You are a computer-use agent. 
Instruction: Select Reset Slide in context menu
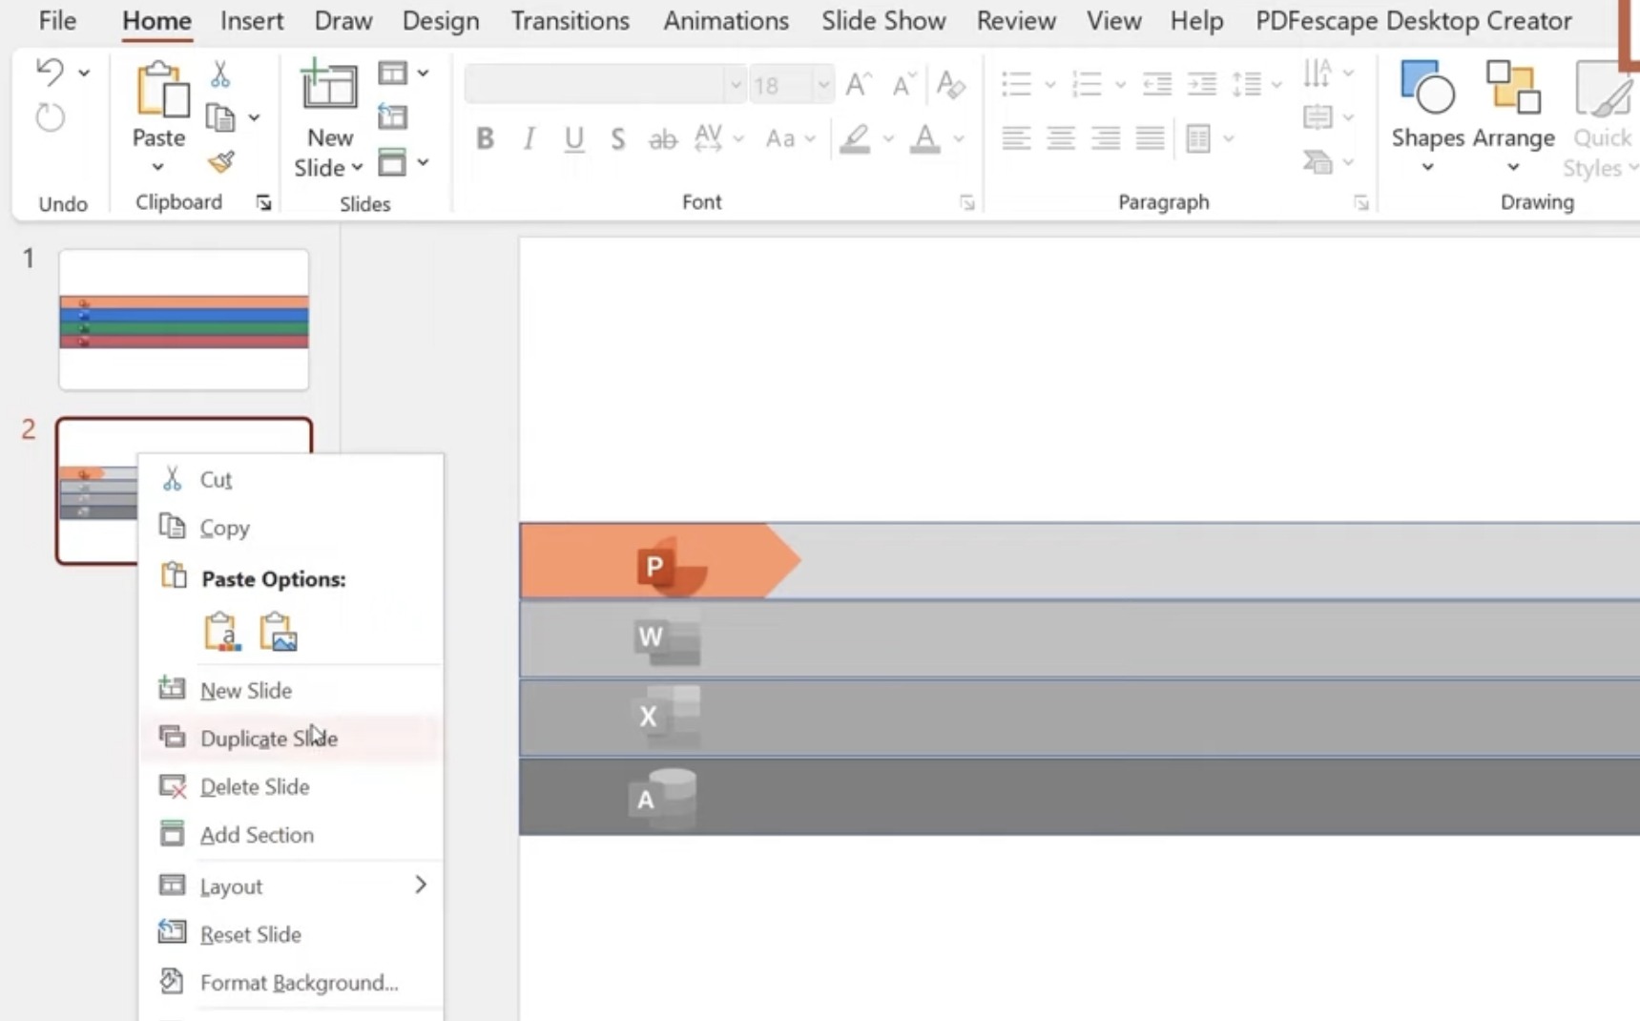pyautogui.click(x=291, y=934)
